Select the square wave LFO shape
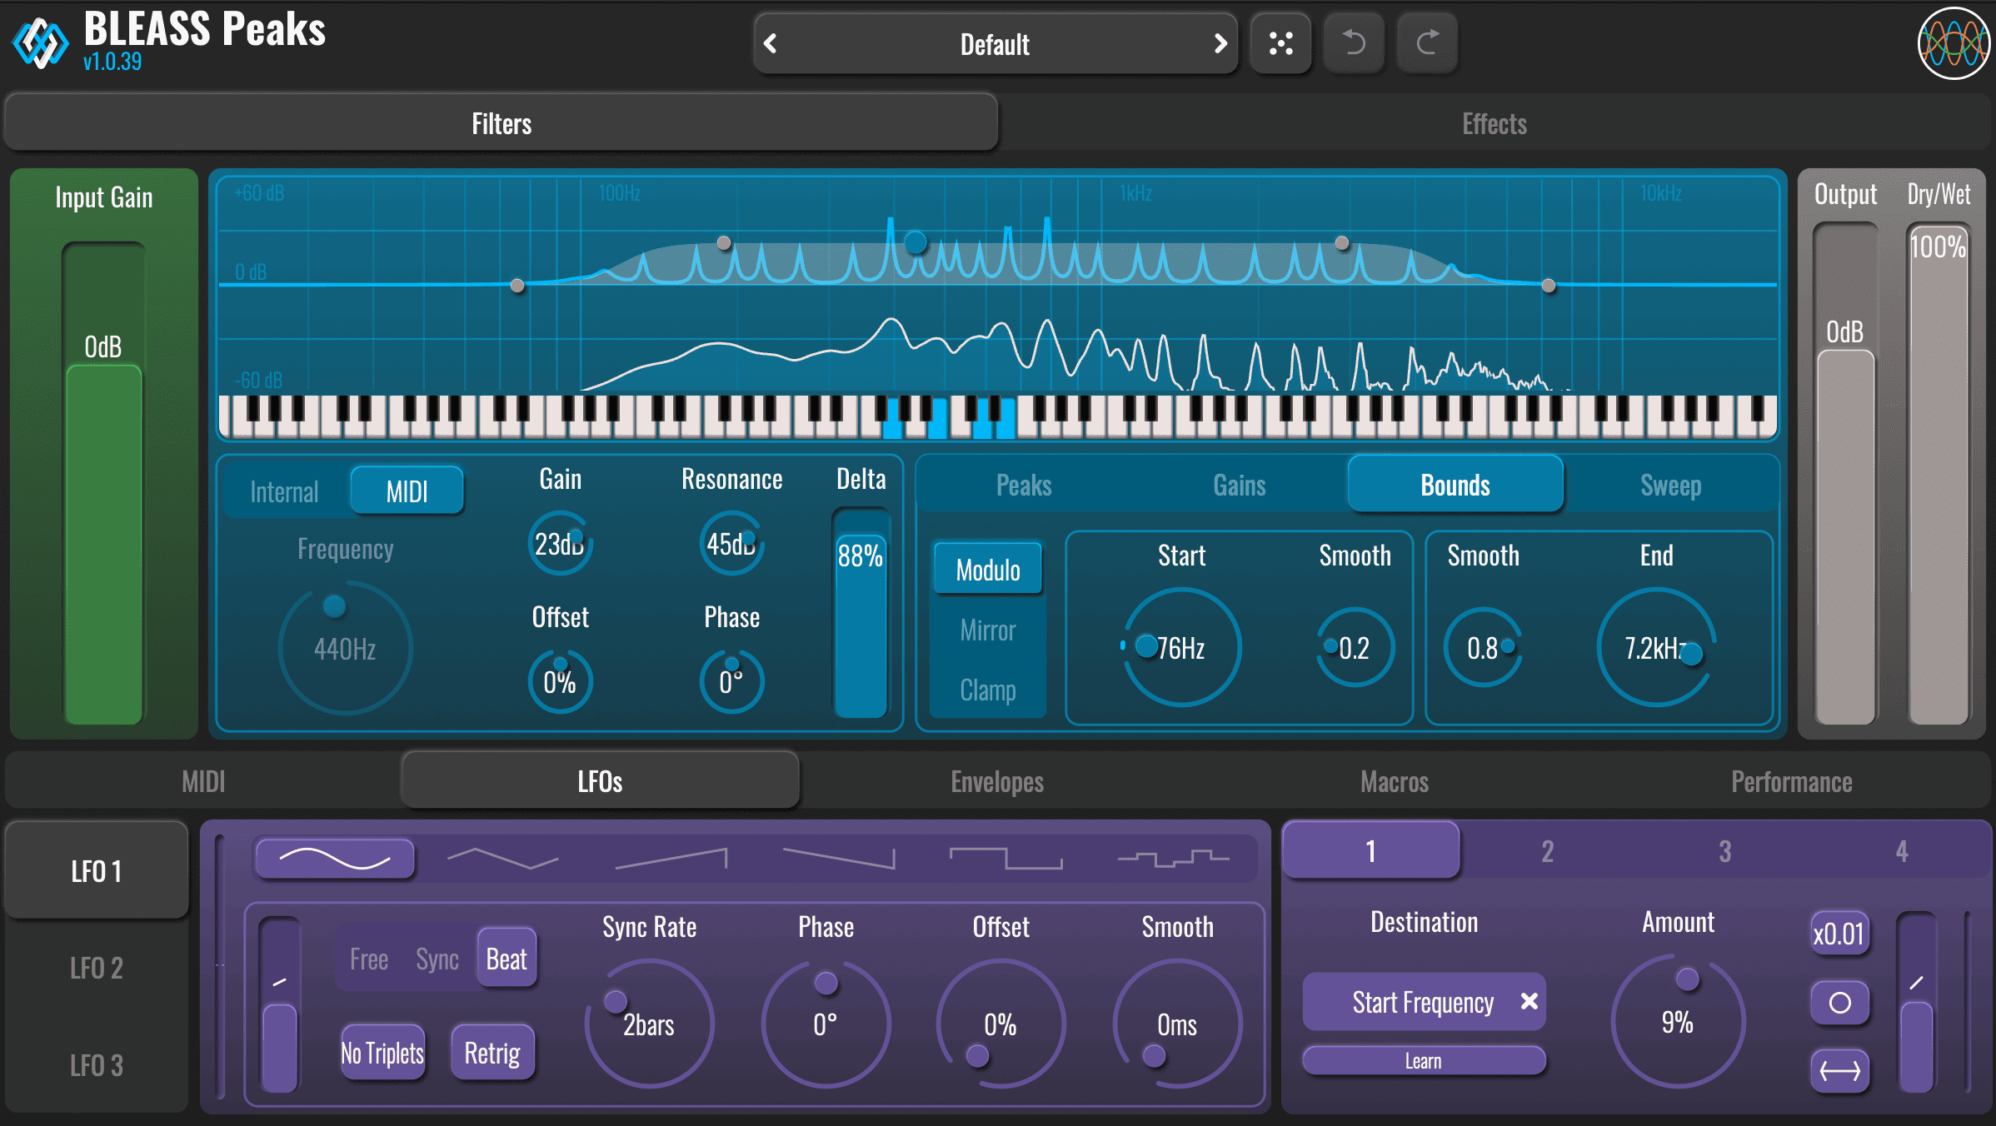The image size is (1996, 1126). (1005, 858)
